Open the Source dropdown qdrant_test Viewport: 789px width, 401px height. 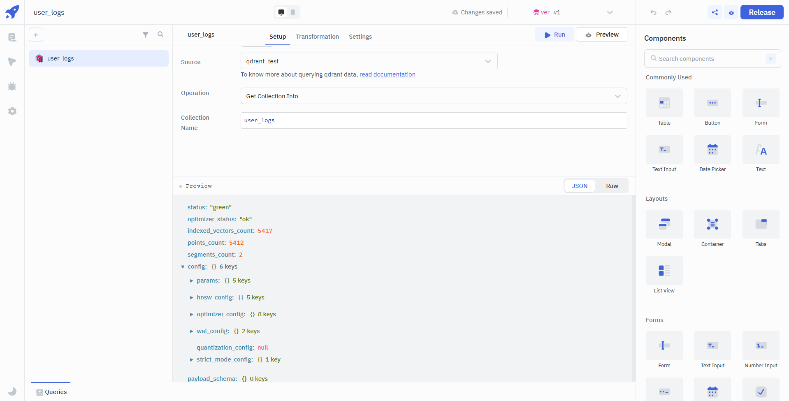pos(369,61)
